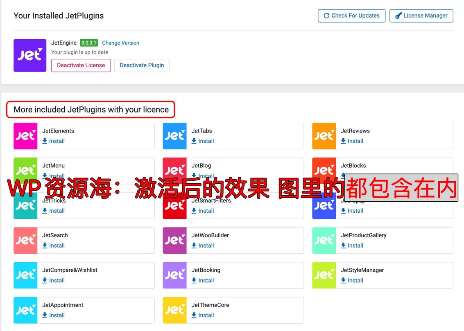Click the JetSearch coral icon
464x331 pixels.
[x=25, y=241]
